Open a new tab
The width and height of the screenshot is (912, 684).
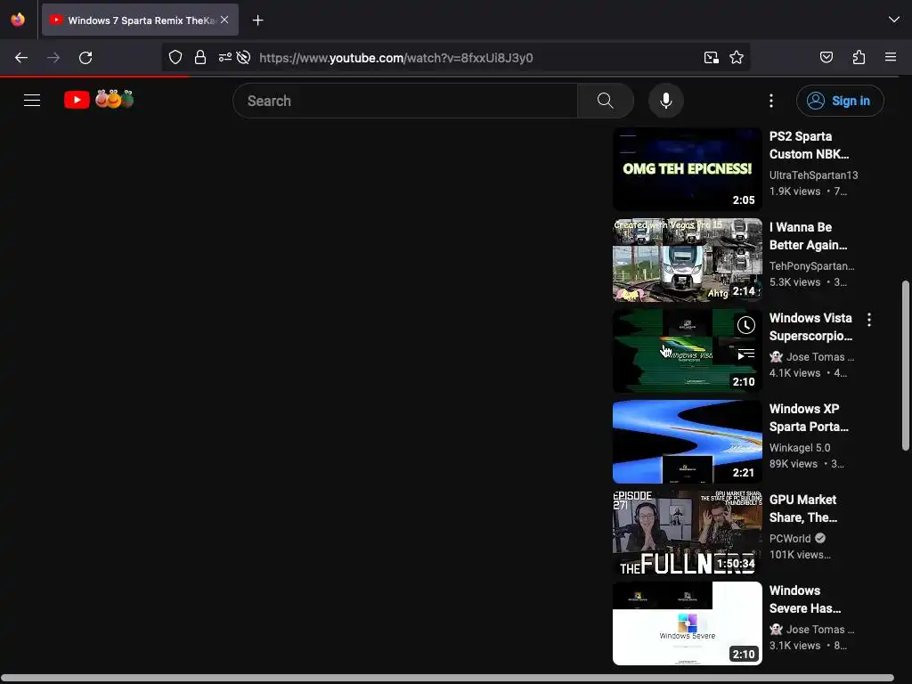coord(257,20)
